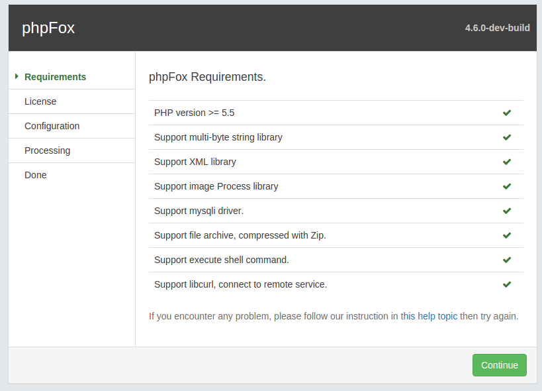Click the Zip file archive checkmark
Viewport: 542px width, 391px height.
click(507, 236)
